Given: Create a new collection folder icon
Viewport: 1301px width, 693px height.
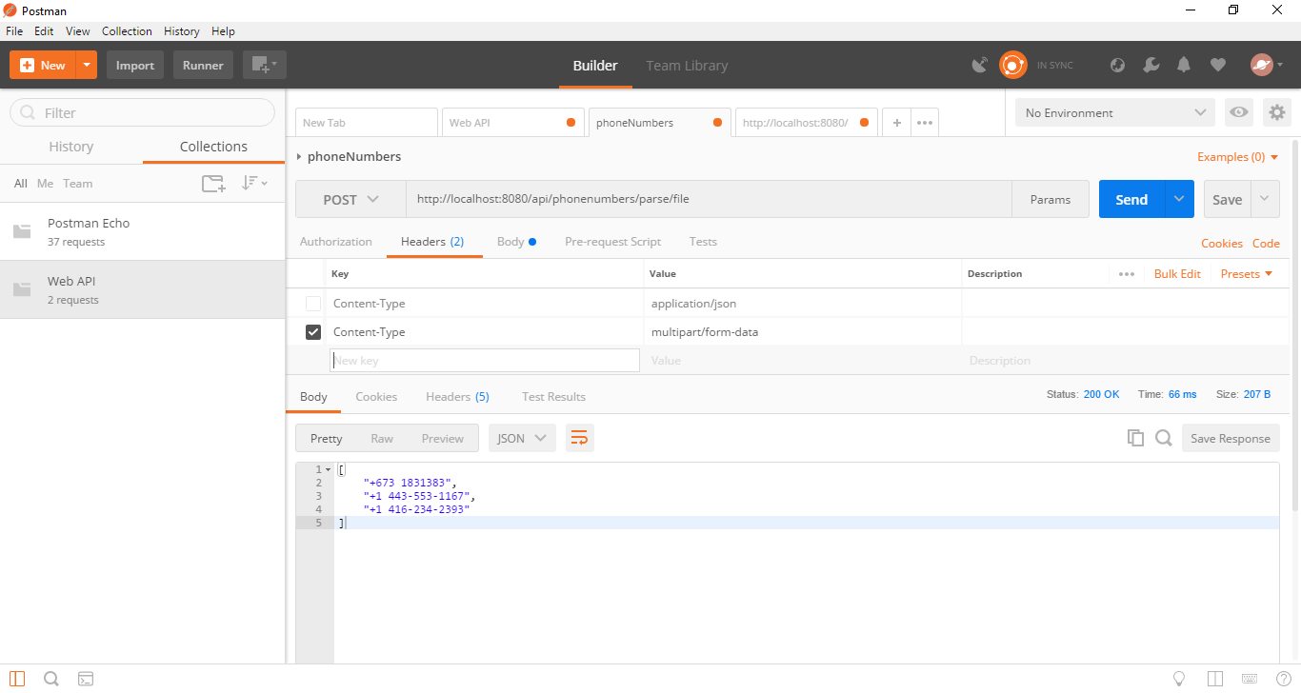Looking at the screenshot, I should [x=213, y=184].
